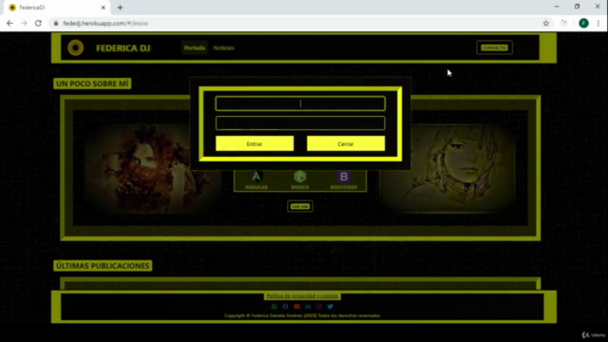The width and height of the screenshot is (608, 342).
Task: Click the email envelope icon in footer
Action: point(296,306)
